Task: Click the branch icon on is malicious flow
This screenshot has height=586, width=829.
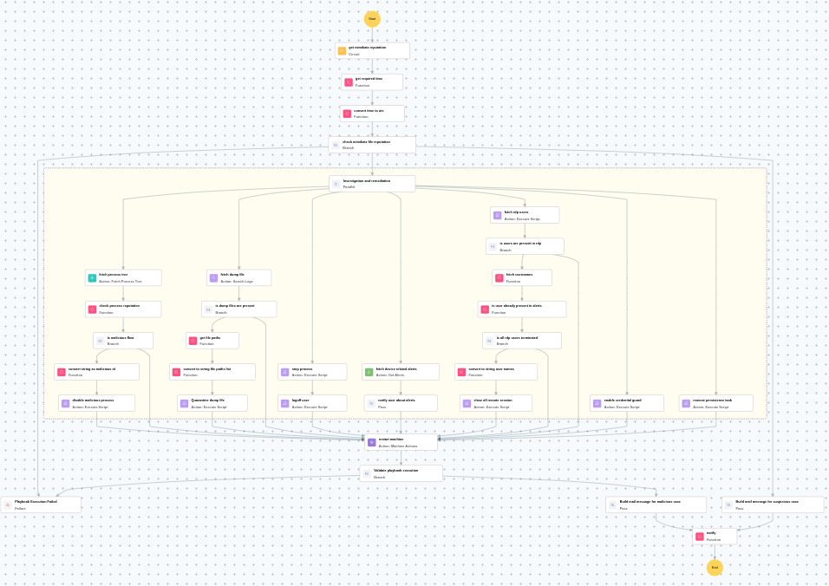Action: pyautogui.click(x=101, y=341)
